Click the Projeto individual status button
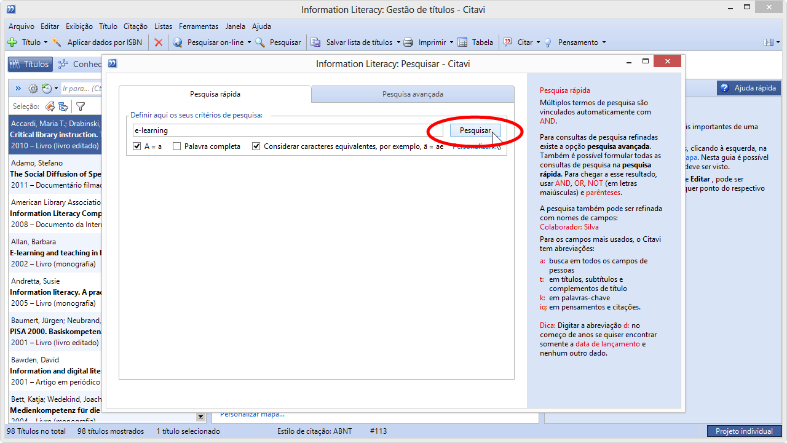Viewport: 787px width, 443px height. click(x=744, y=431)
